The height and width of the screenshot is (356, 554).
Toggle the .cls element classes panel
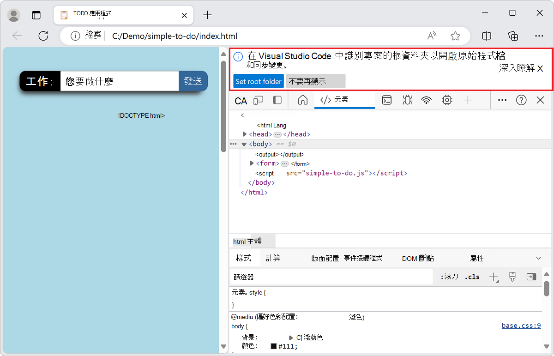pyautogui.click(x=472, y=277)
